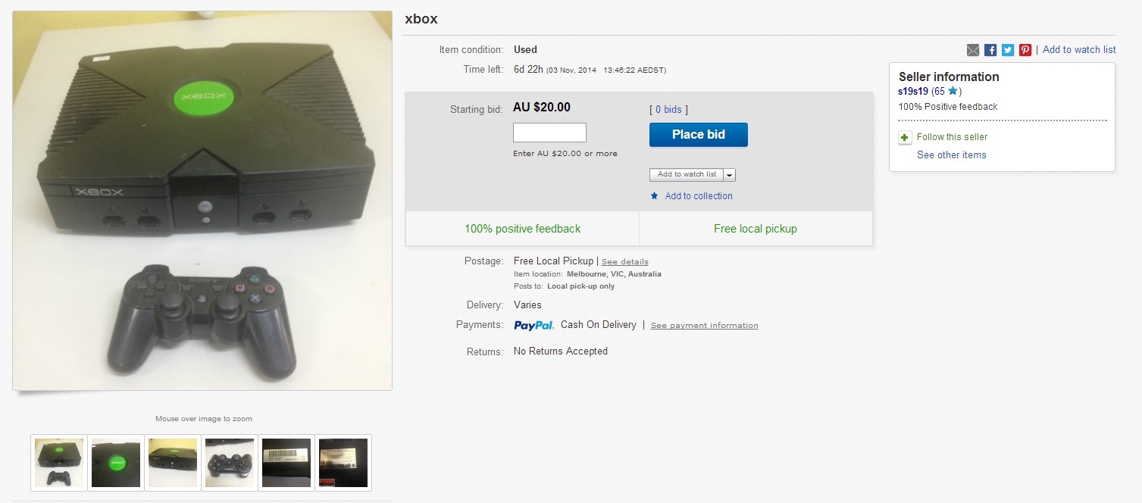
Task: Open See other items link
Action: (x=952, y=155)
